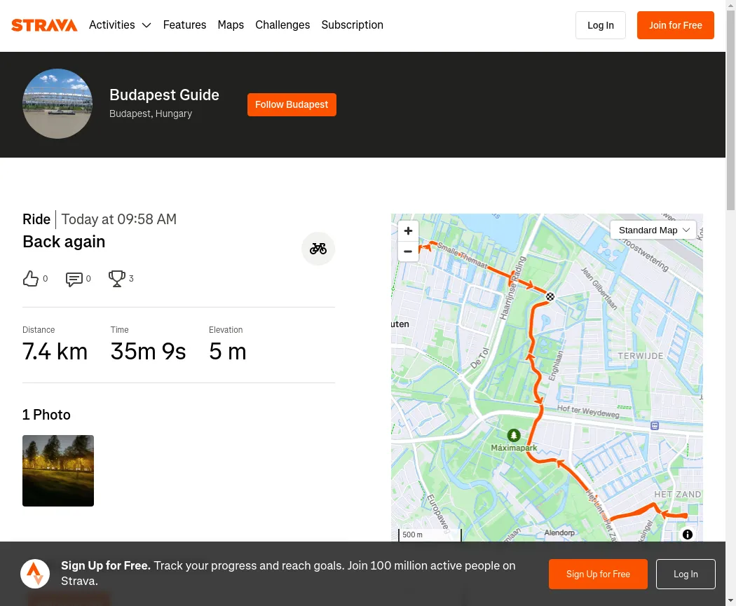Open the Challenges page
The height and width of the screenshot is (606, 736).
[x=282, y=25]
